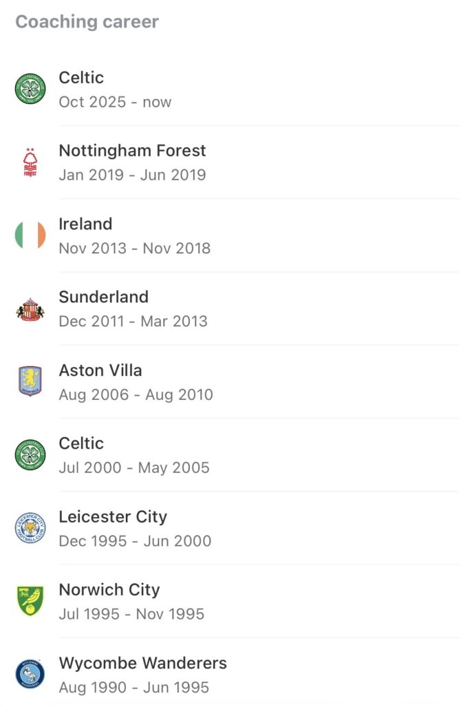The image size is (470, 705).
Task: Select the Sunderland team name
Action: (x=103, y=297)
